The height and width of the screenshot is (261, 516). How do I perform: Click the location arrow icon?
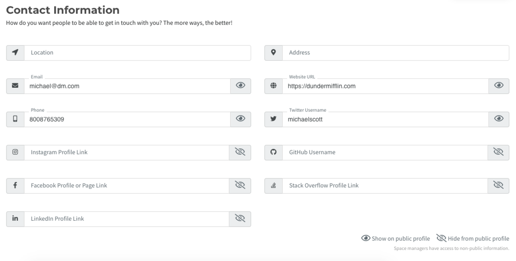(15, 53)
